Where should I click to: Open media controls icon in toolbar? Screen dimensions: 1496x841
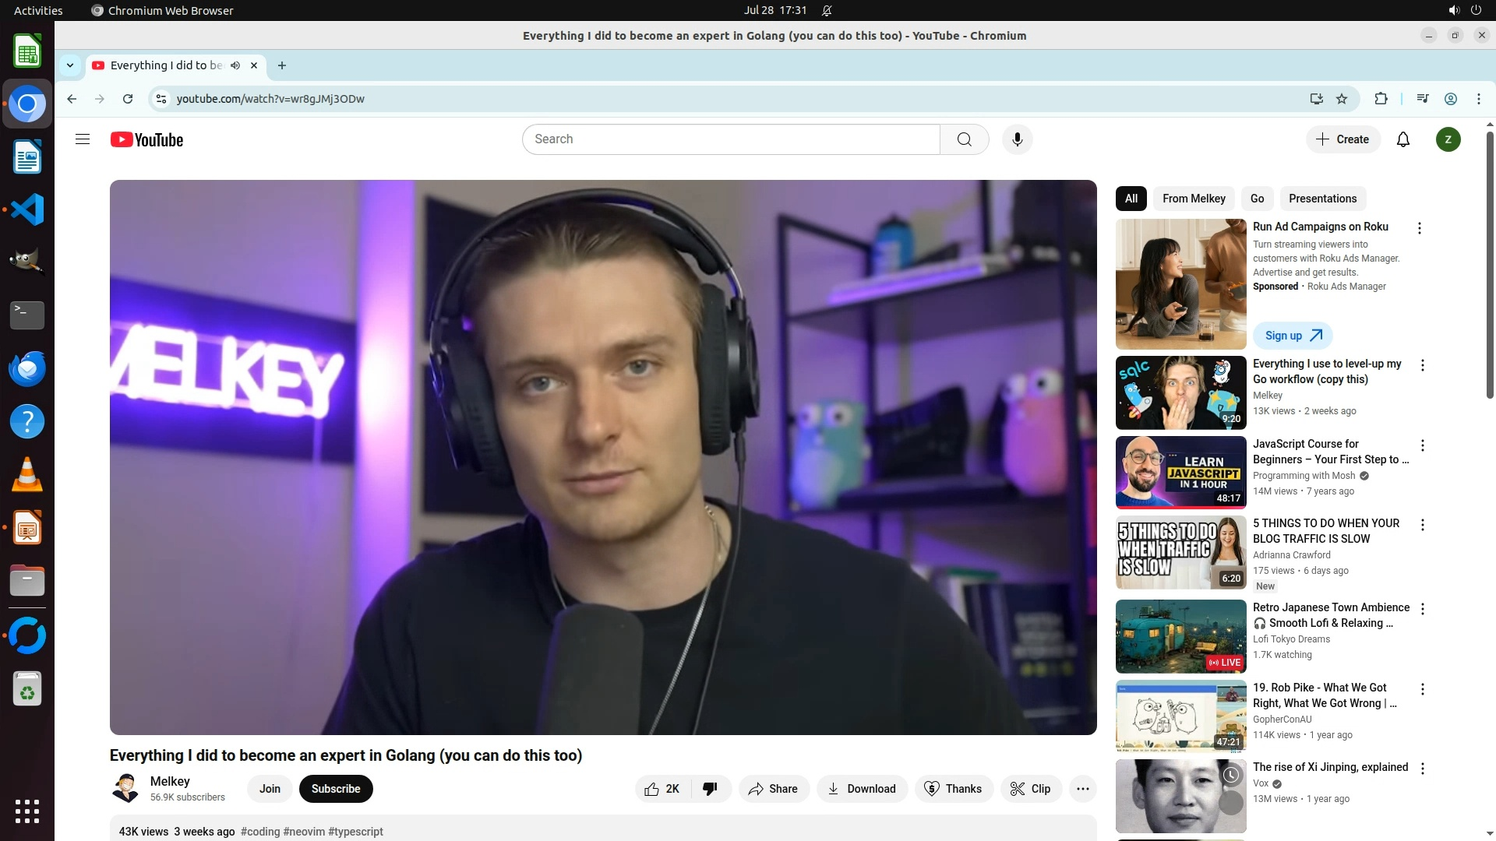[x=1423, y=99]
